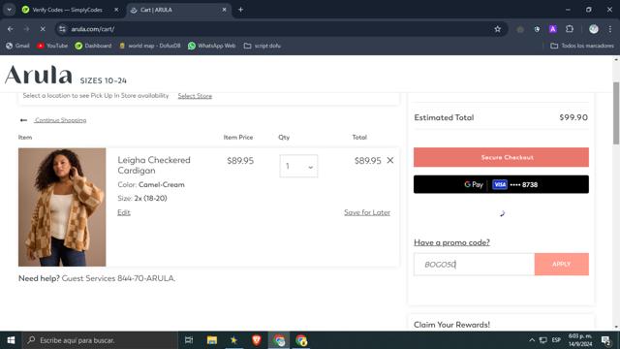
Task: Click the browser forward navigation arrow
Action: pos(26,29)
